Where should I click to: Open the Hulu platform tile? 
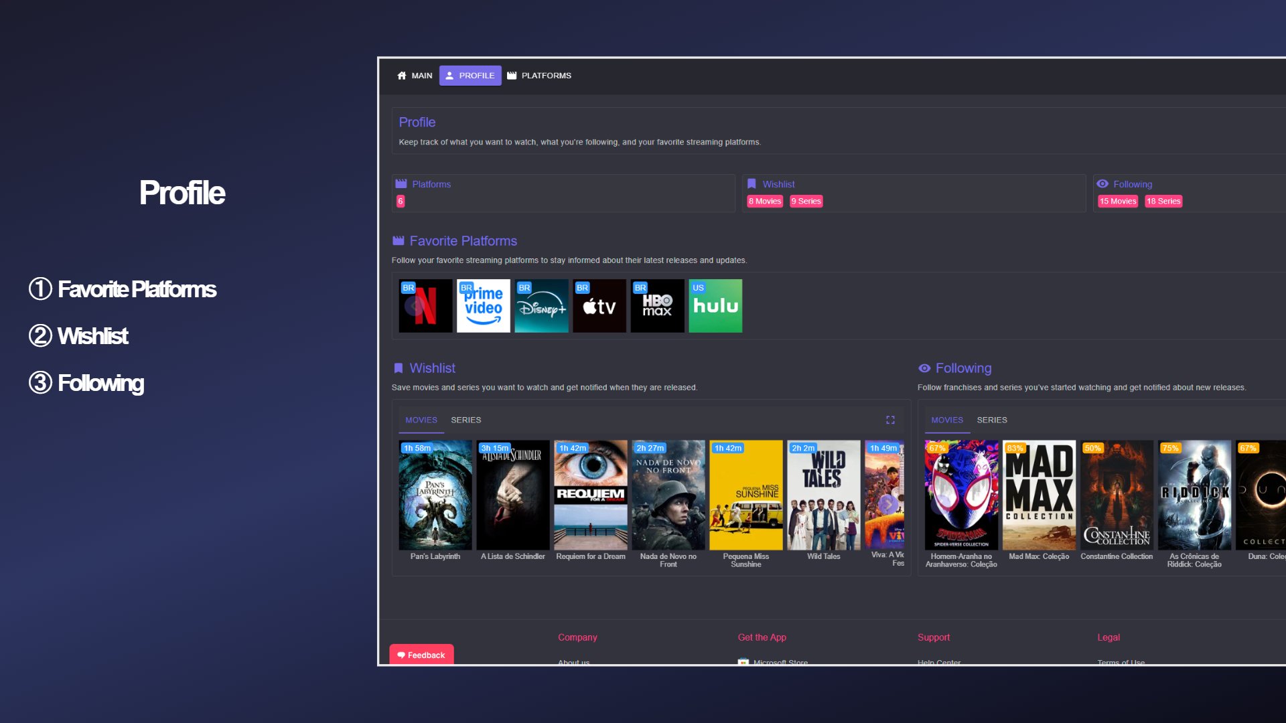715,306
